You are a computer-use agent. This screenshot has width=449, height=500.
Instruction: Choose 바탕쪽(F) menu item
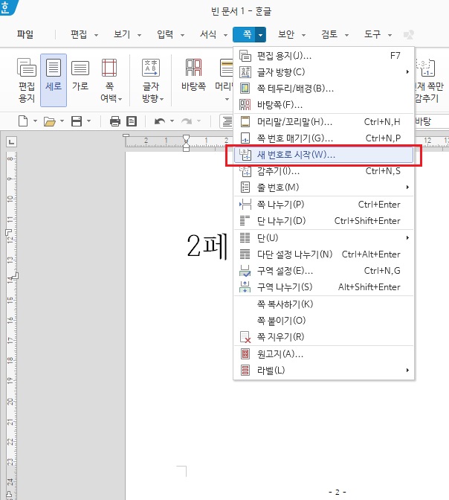point(324,105)
